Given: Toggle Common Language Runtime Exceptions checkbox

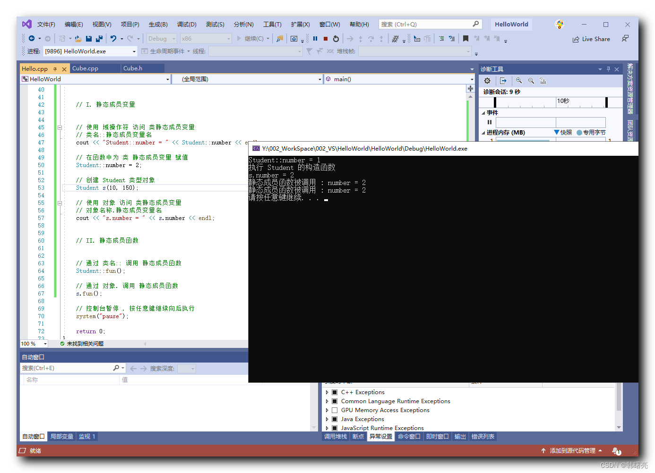Looking at the screenshot, I should coord(335,401).
